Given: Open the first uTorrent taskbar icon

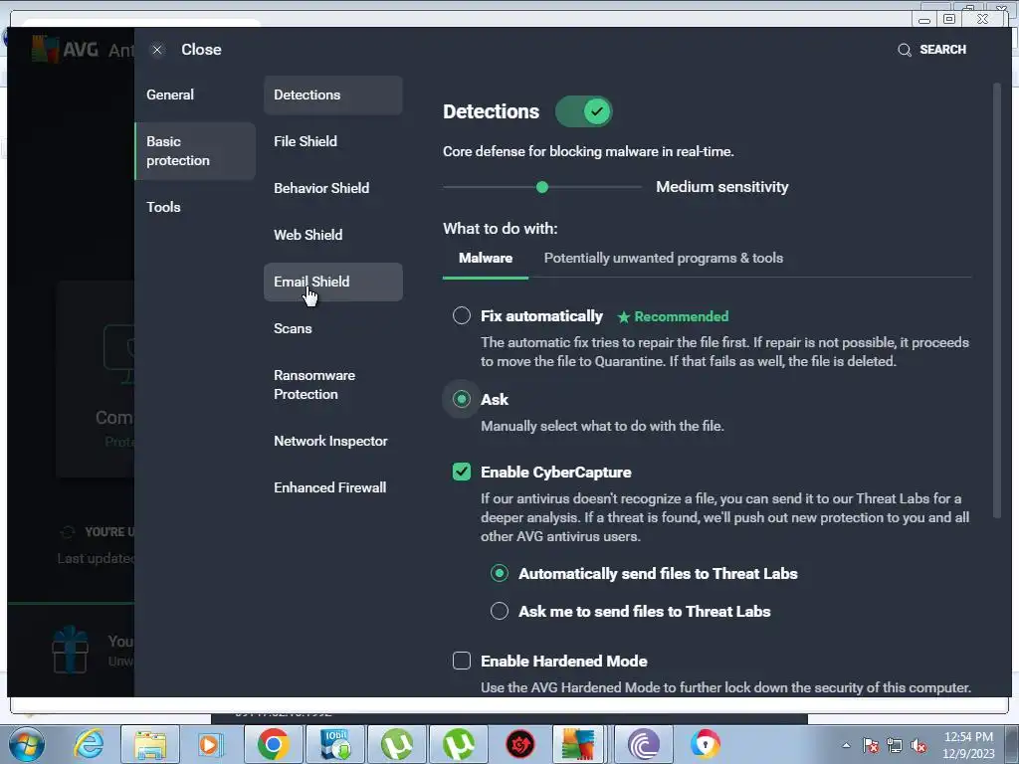Looking at the screenshot, I should click(397, 744).
